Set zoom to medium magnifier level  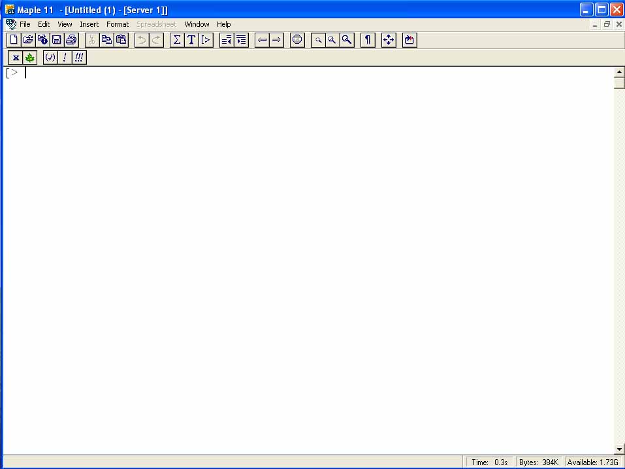tap(332, 40)
